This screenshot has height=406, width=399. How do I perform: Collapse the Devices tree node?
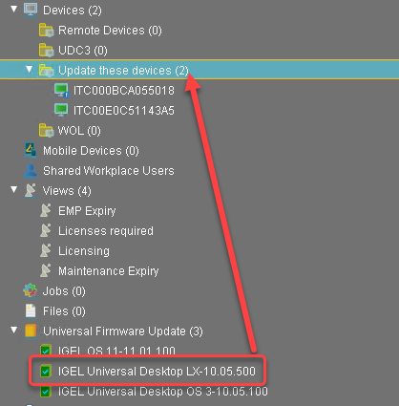[x=14, y=9]
